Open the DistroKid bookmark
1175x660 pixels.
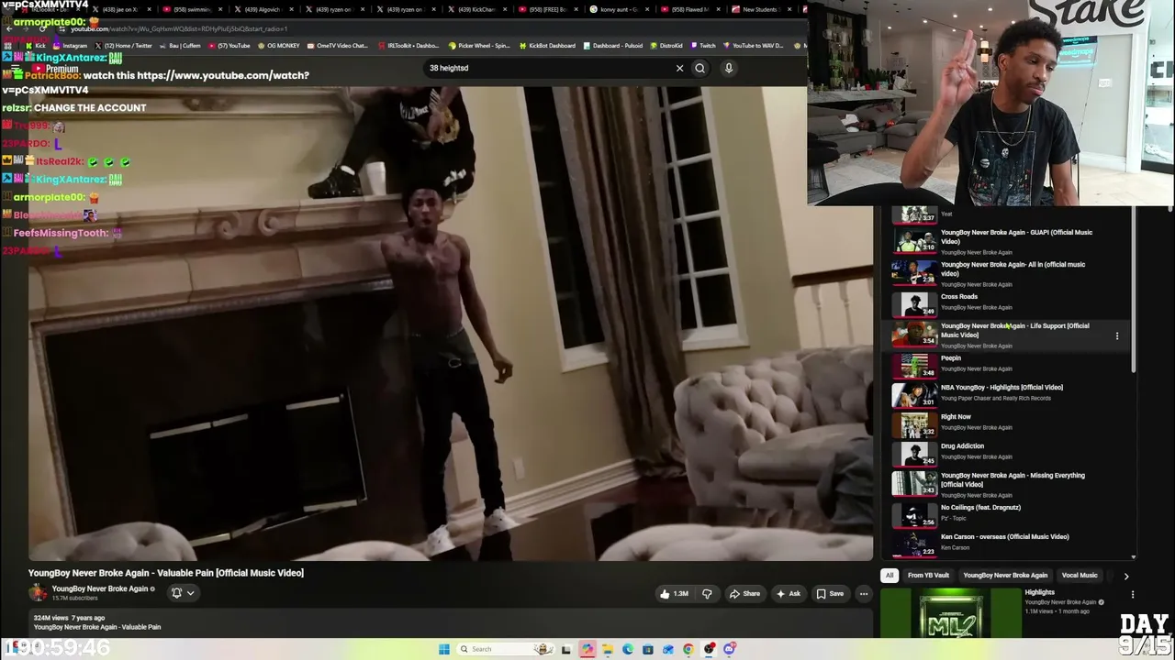click(666, 46)
